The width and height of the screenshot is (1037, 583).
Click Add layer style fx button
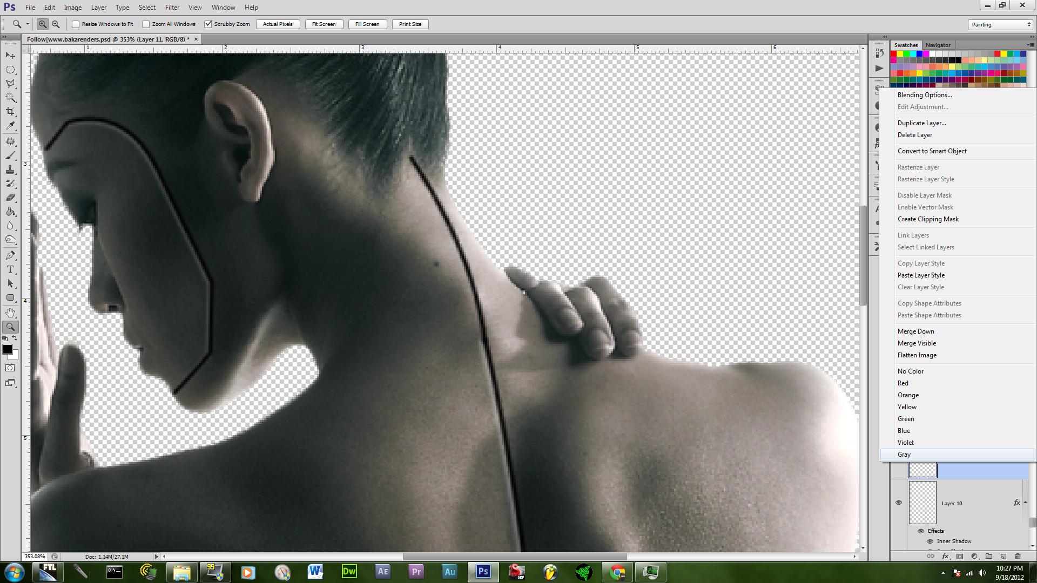click(945, 556)
